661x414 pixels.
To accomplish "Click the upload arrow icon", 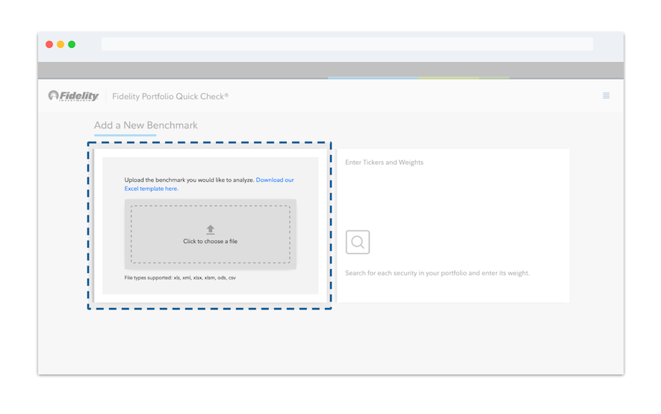I will point(211,230).
